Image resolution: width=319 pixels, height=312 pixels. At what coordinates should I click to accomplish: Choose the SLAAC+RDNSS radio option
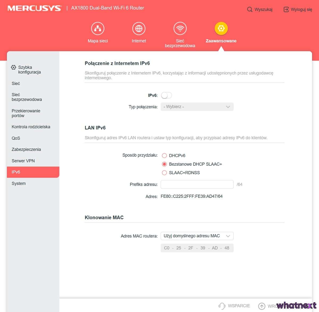tap(164, 173)
